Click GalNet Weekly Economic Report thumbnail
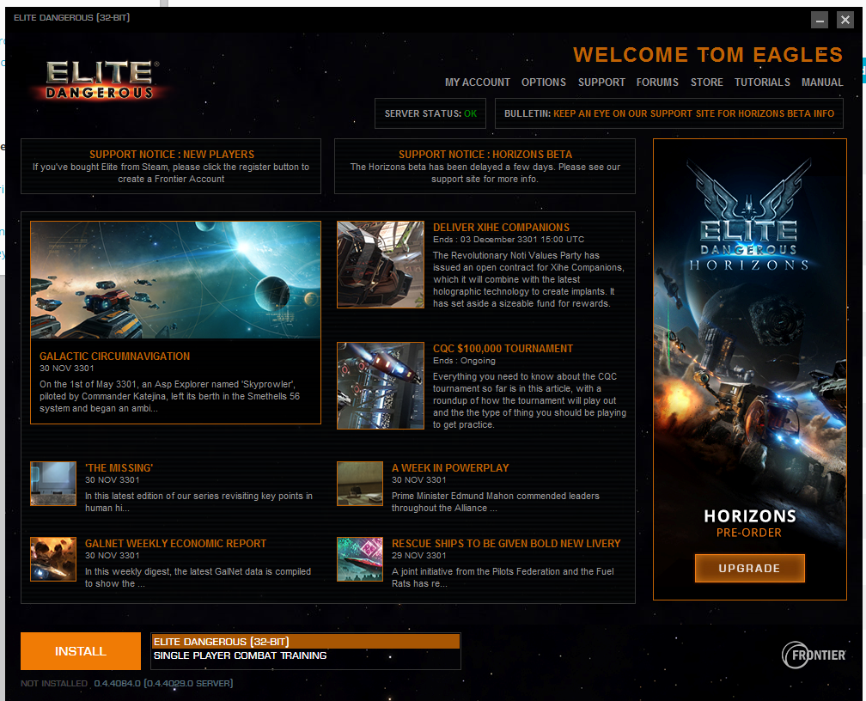 pyautogui.click(x=53, y=559)
